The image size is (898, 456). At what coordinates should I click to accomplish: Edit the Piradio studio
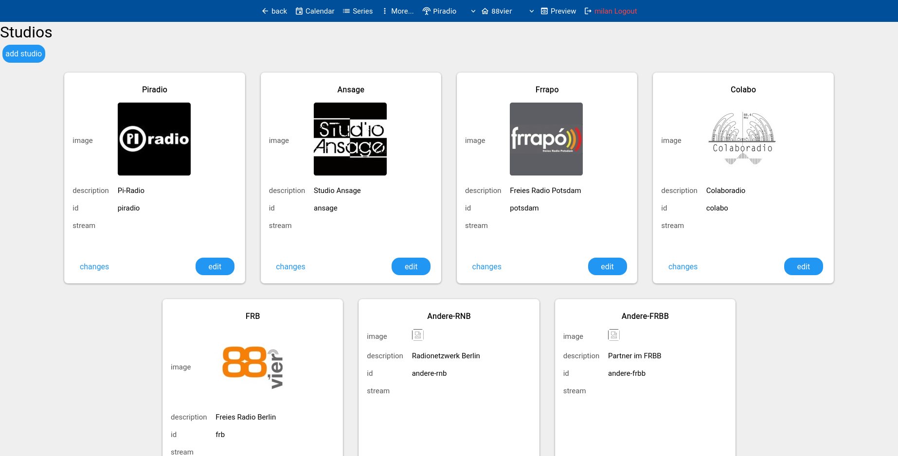click(215, 266)
